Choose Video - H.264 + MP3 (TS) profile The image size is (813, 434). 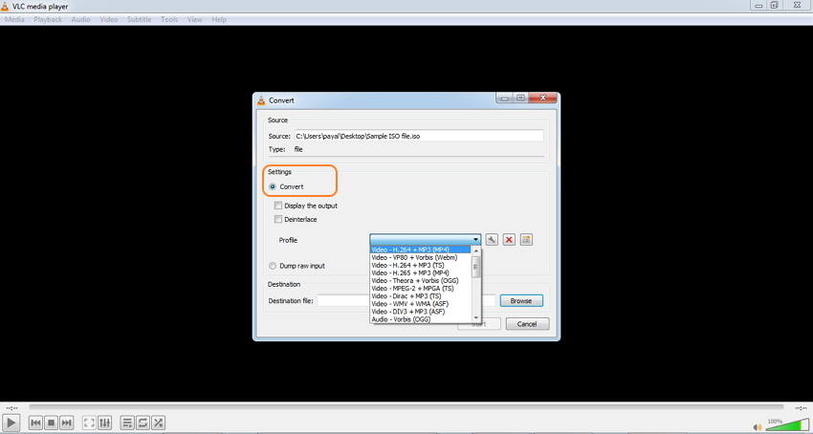(421, 265)
